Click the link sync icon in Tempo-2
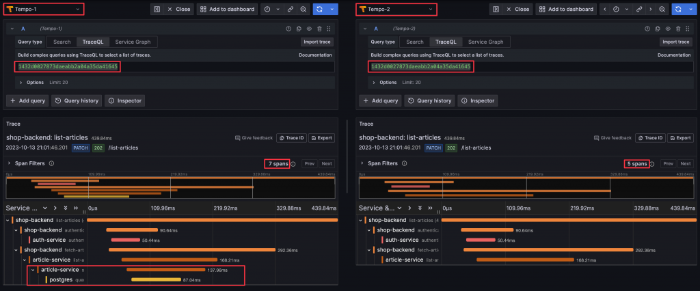This screenshot has width=700, height=291. point(639,9)
